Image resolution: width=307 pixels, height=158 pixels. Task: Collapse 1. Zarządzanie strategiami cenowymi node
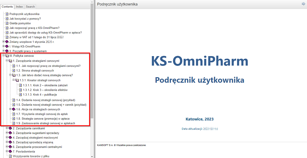point(7,61)
